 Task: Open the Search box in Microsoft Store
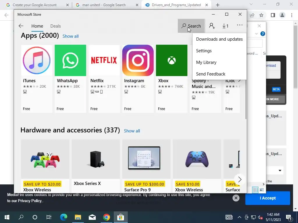click(191, 26)
